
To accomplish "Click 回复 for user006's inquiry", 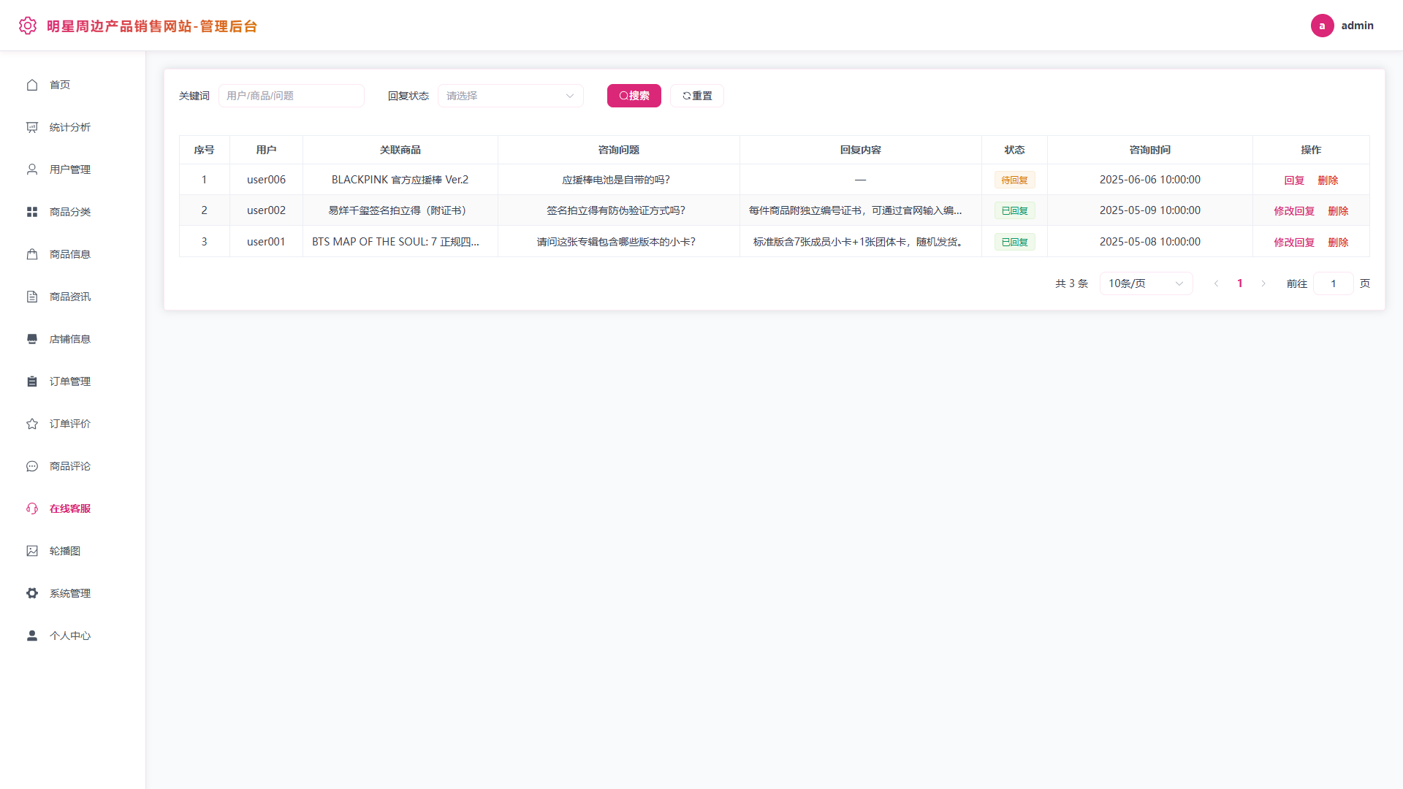I will [x=1294, y=180].
